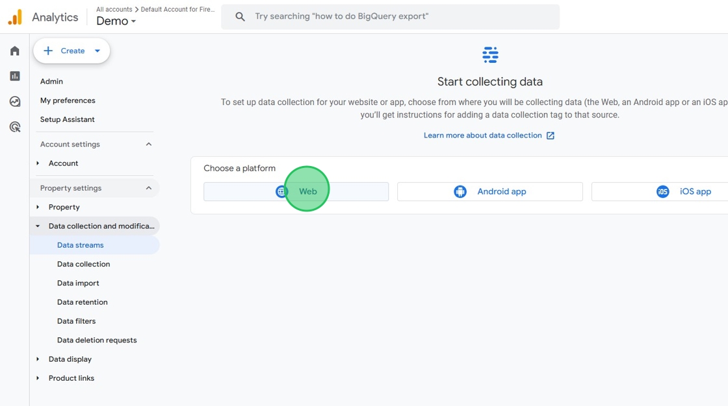Choose the Web platform button

[296, 191]
